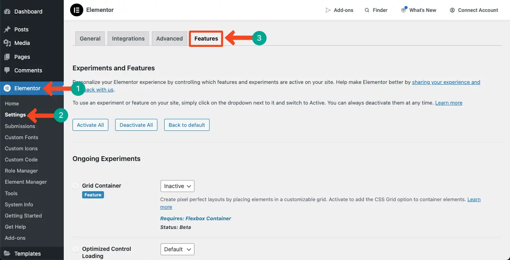Open Optimized Control Loading Default dropdown
This screenshot has width=510, height=260.
177,249
